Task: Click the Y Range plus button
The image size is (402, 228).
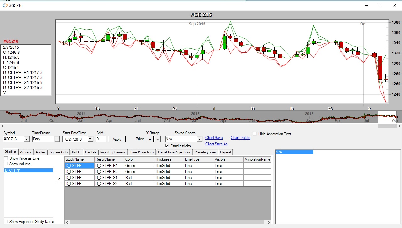Action: pyautogui.click(x=150, y=139)
